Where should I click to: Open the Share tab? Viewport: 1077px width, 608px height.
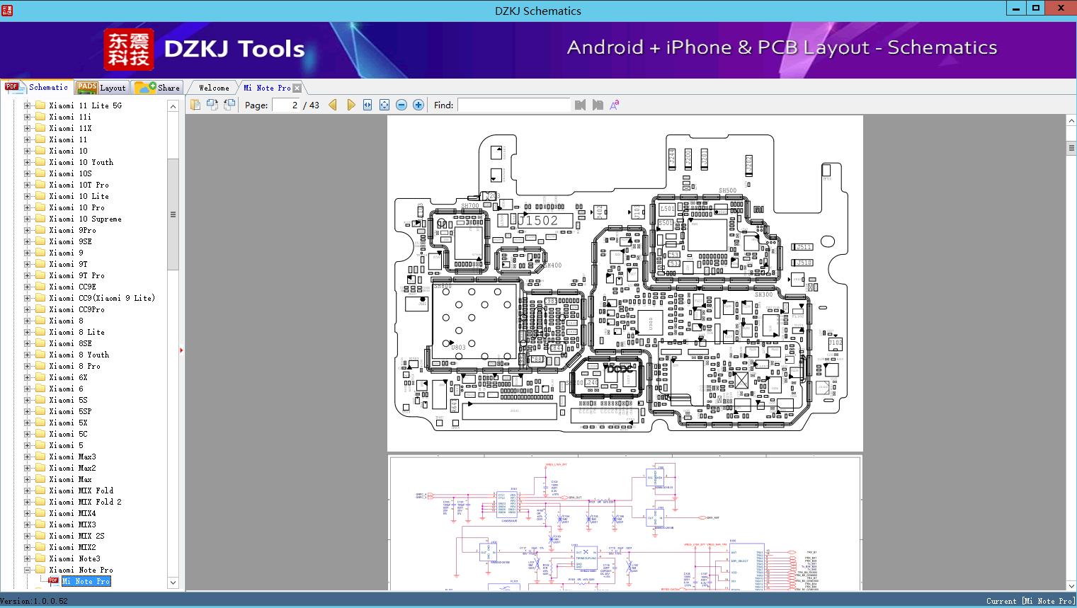(x=158, y=88)
